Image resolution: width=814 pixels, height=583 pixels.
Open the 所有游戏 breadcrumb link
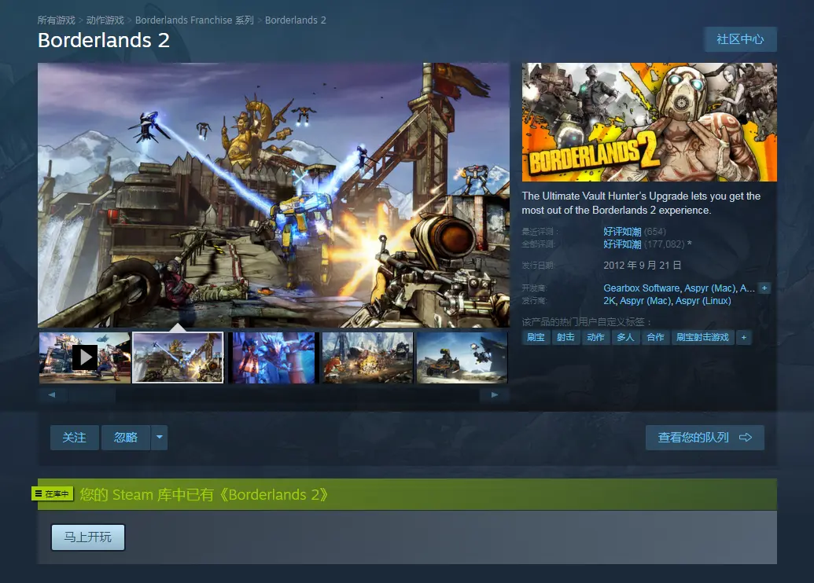pos(56,20)
